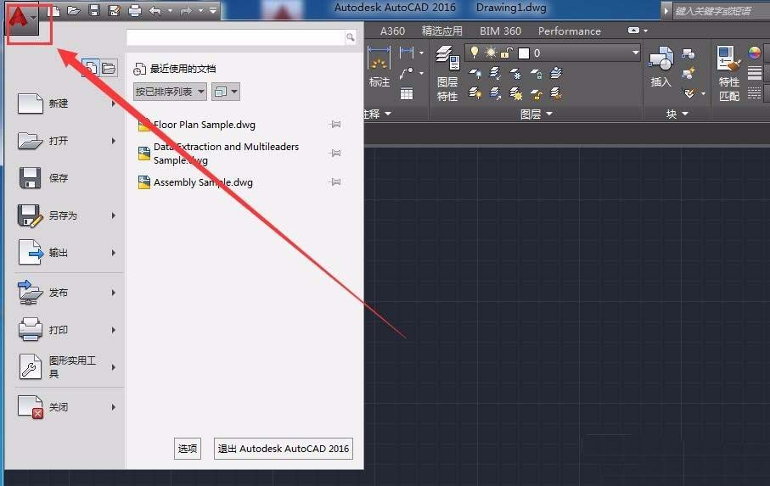770x486 pixels.
Task: Switch to A360 ribbon tab
Action: [x=392, y=31]
